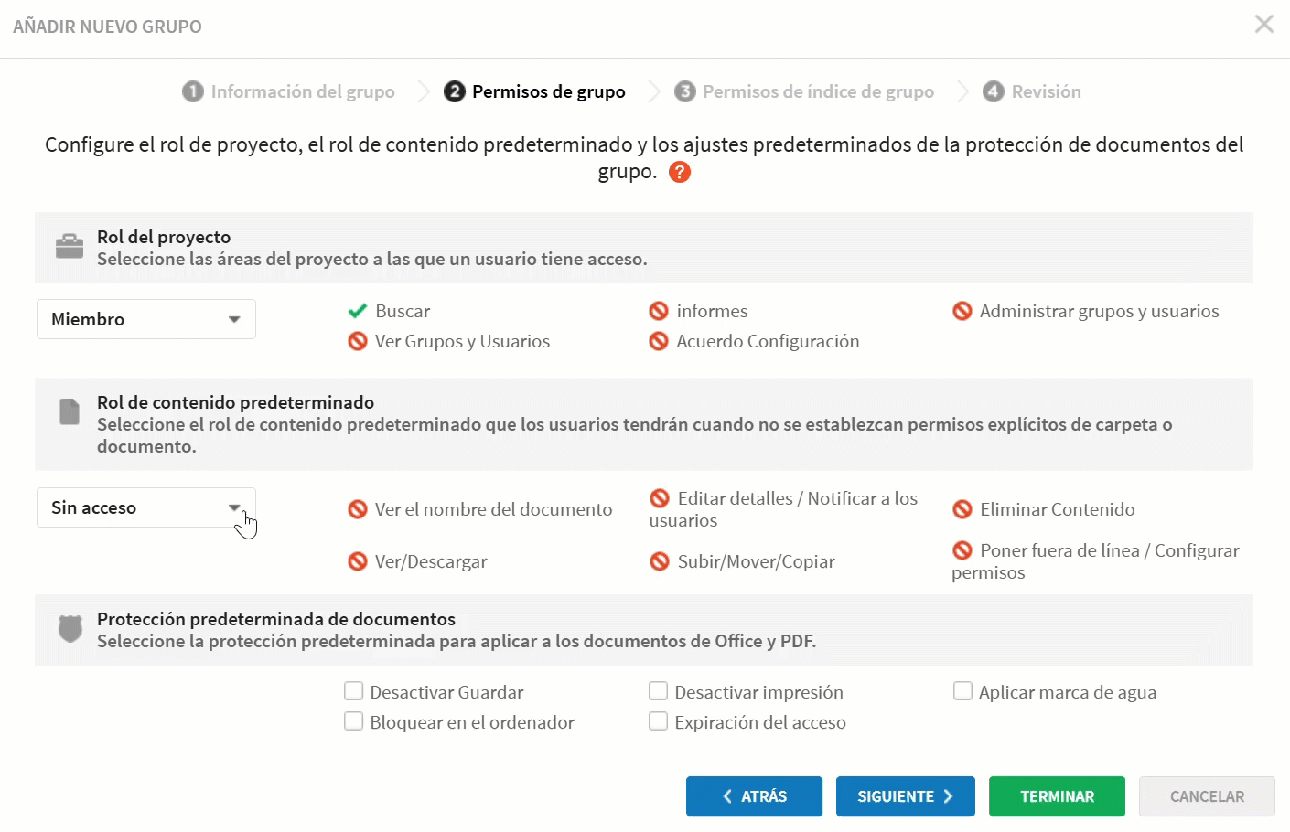Open the Miembro project role dropdown
This screenshot has width=1290, height=832.
[146, 319]
